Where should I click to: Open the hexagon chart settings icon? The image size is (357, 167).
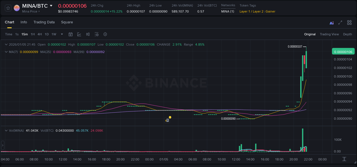coord(105,34)
